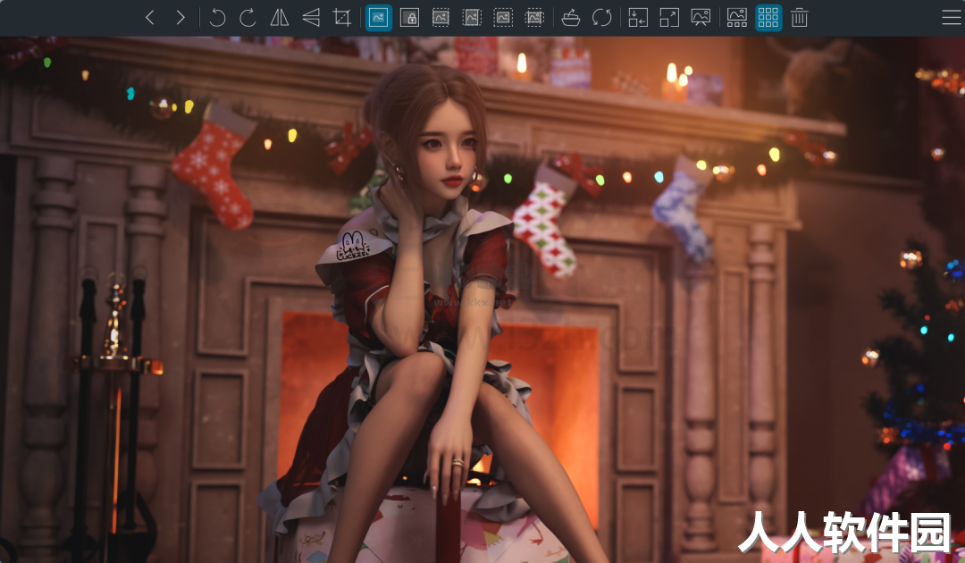Viewport: 965px width, 563px height.
Task: Select the fit width zoom mode
Action: coord(441,18)
